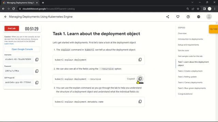Open a new browser tab
218x122 pixels.
tap(43, 3)
